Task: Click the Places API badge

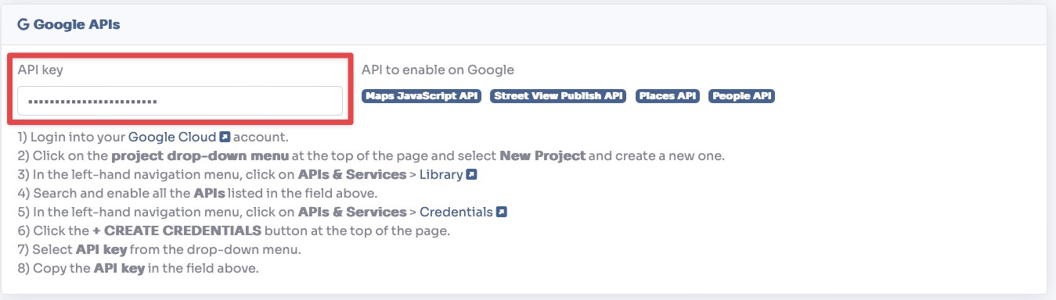Action: click(668, 96)
